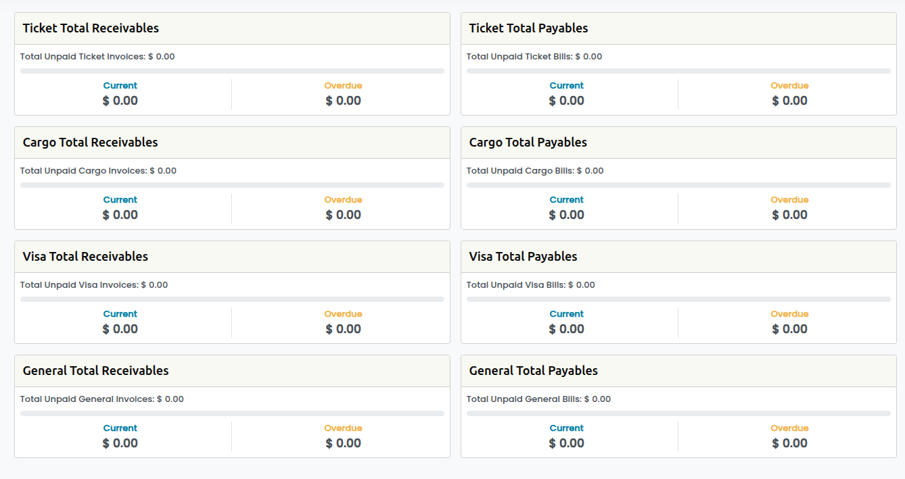Click the unpaid ticket invoices progress bar
This screenshot has width=905, height=479.
232,71
